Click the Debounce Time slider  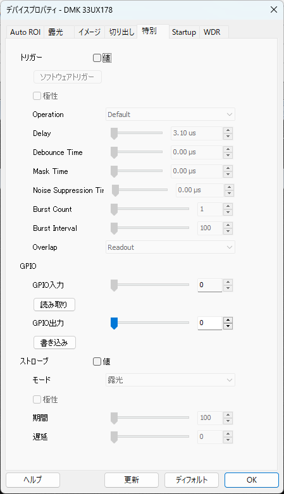137,152
